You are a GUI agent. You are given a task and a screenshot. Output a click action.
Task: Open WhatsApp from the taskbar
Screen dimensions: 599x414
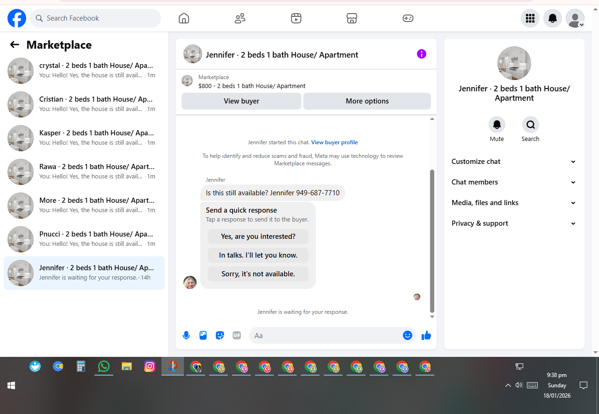[x=104, y=366]
